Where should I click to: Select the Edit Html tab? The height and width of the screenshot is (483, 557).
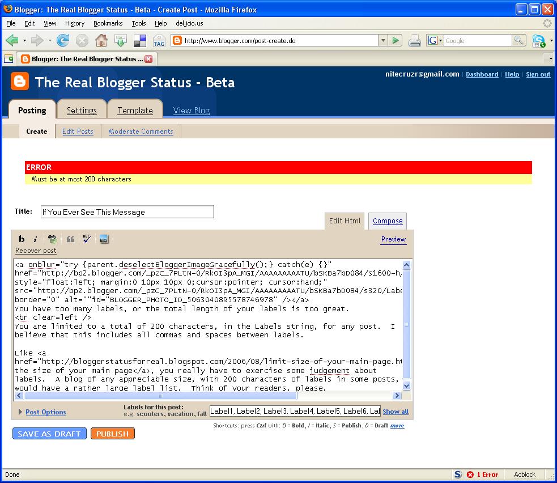pos(345,221)
